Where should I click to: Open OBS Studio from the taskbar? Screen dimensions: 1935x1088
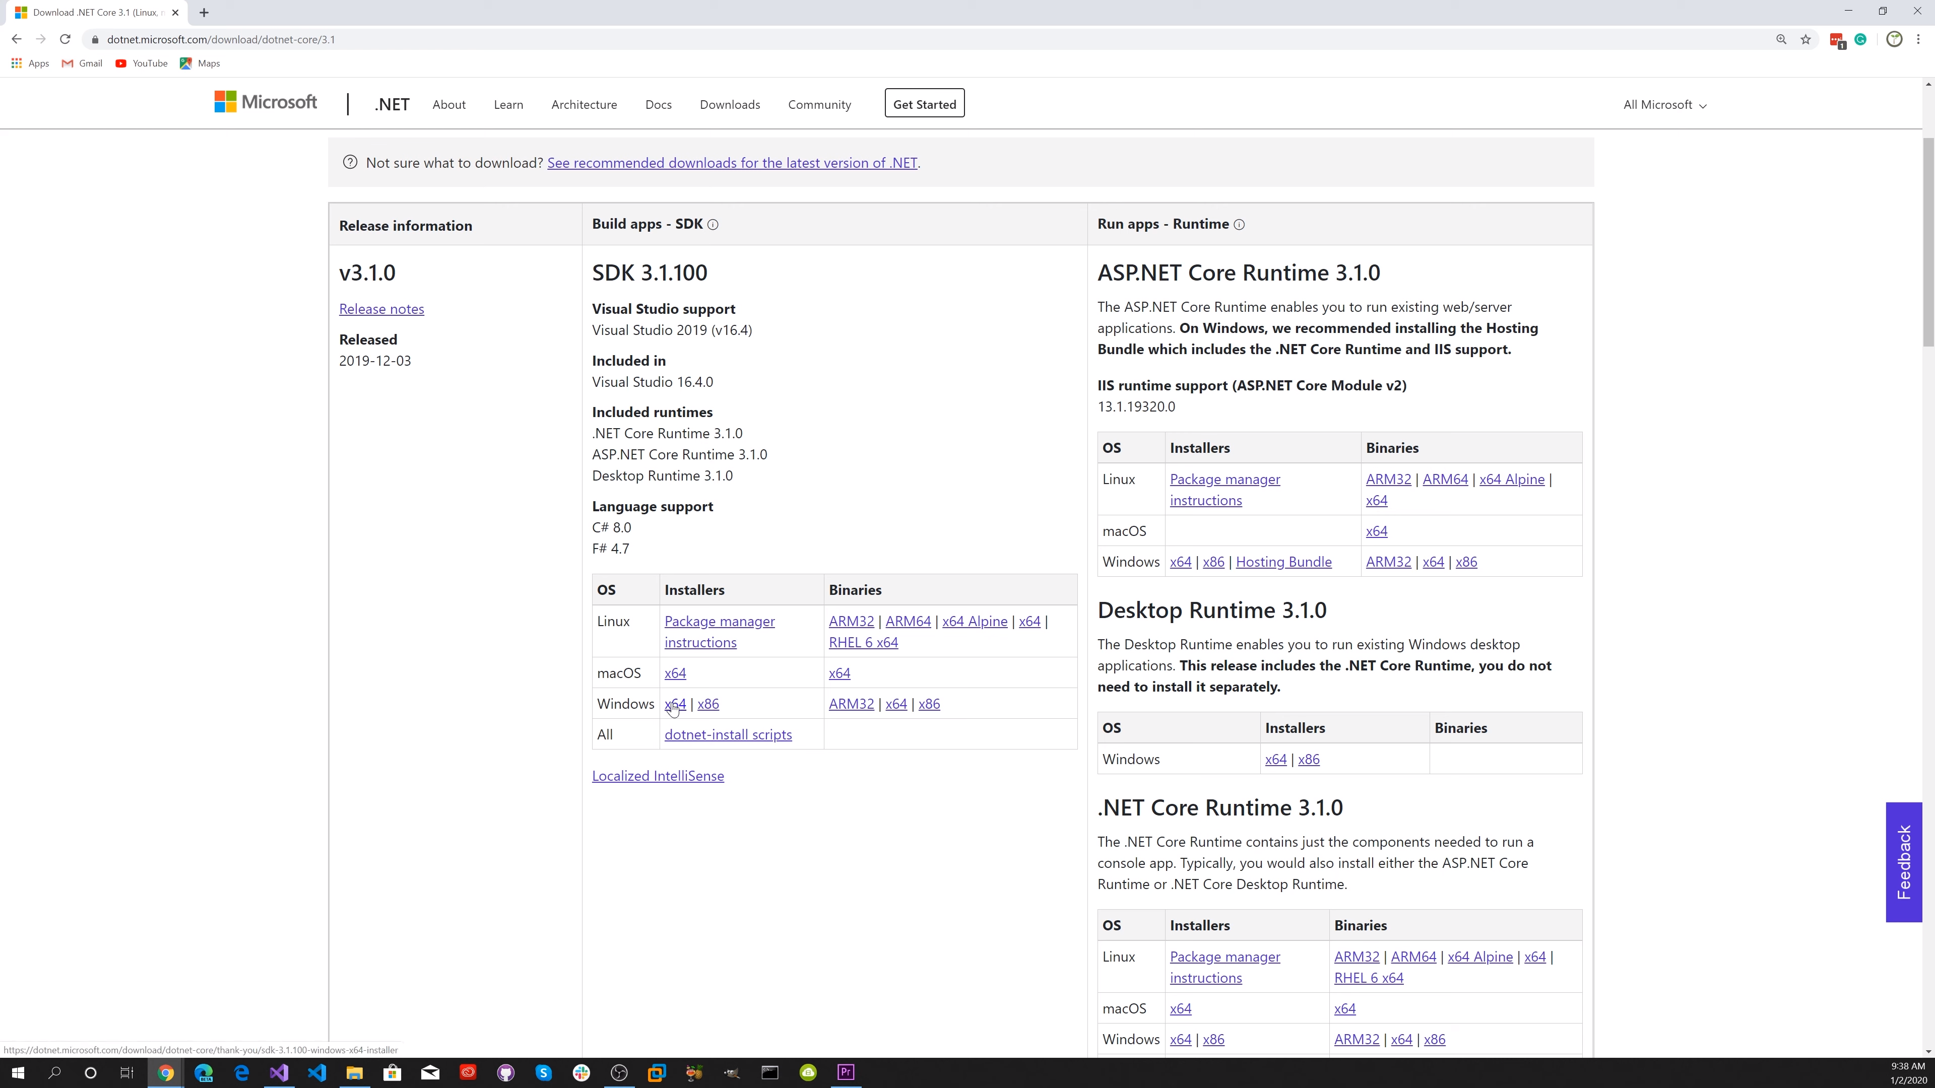(x=619, y=1072)
